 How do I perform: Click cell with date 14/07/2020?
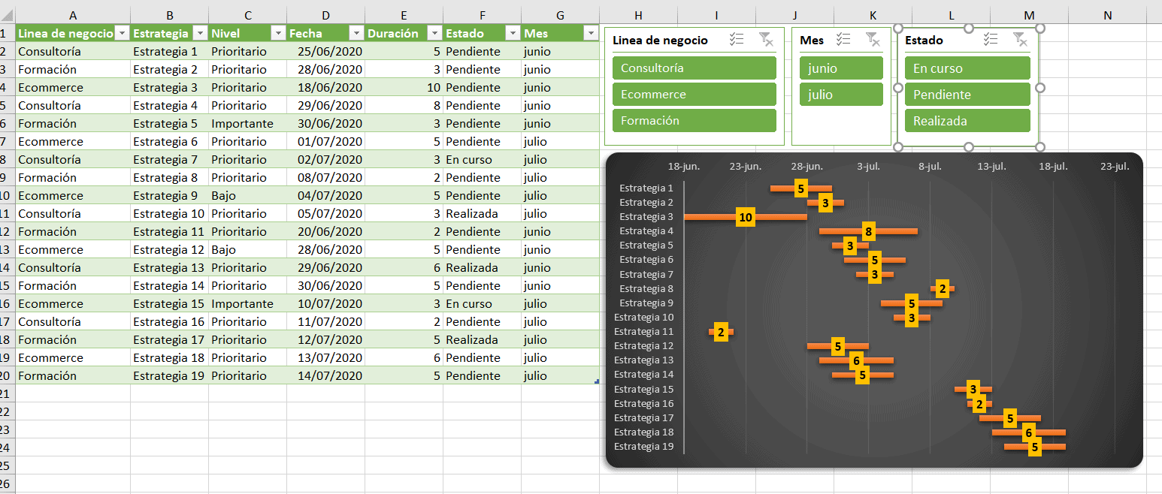click(x=325, y=375)
